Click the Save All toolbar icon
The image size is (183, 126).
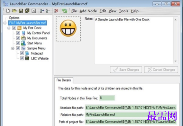(27, 11)
